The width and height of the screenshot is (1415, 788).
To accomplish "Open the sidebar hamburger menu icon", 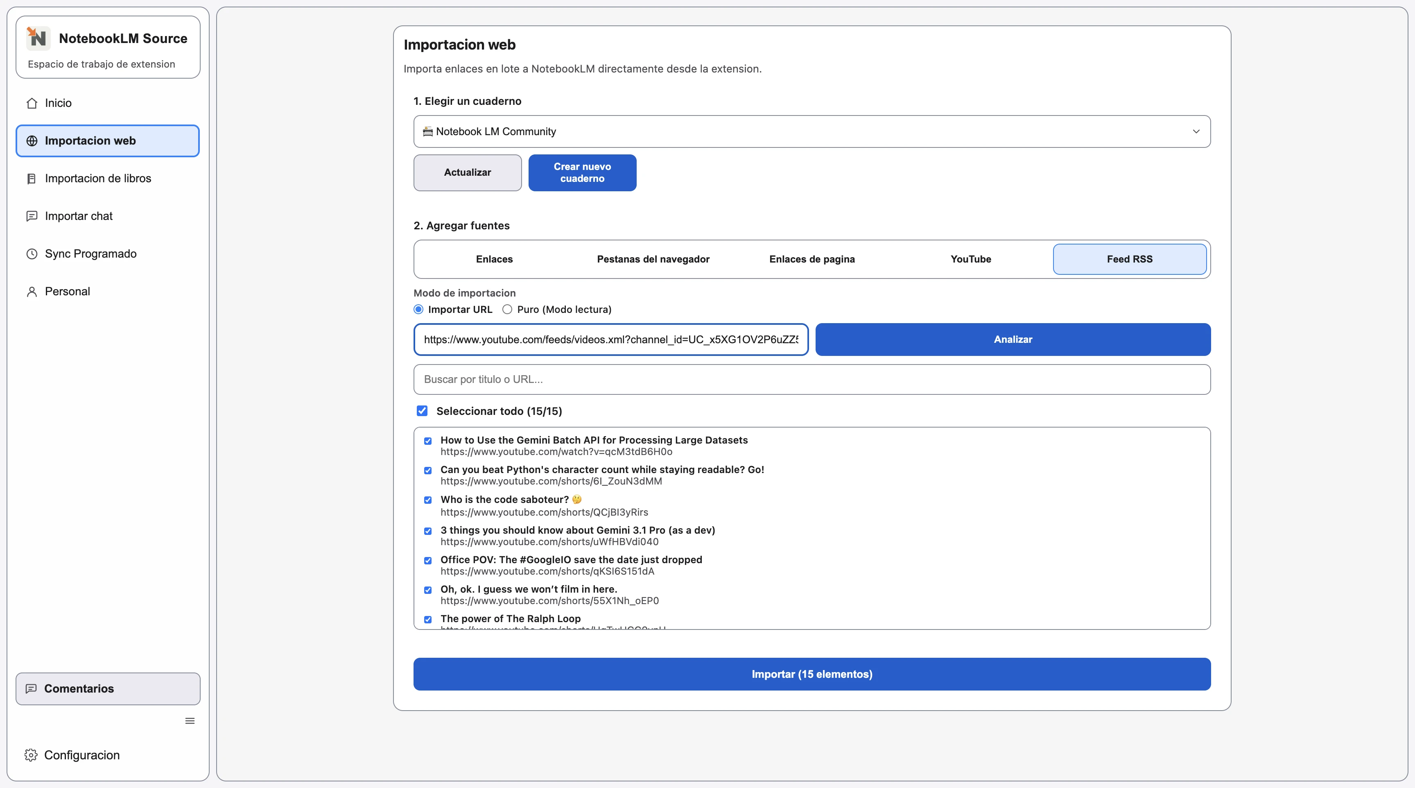I will pyautogui.click(x=190, y=720).
